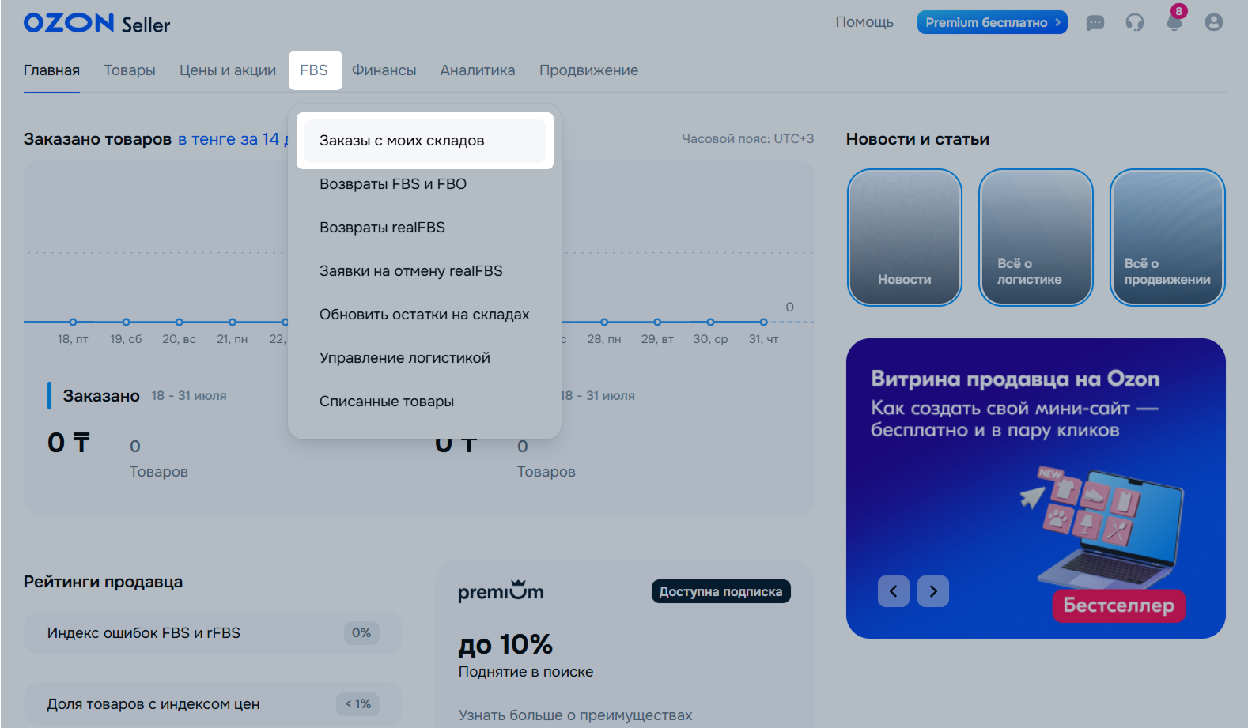This screenshot has width=1248, height=728.
Task: Open the period selector в тенге за 14
Action: pos(233,139)
